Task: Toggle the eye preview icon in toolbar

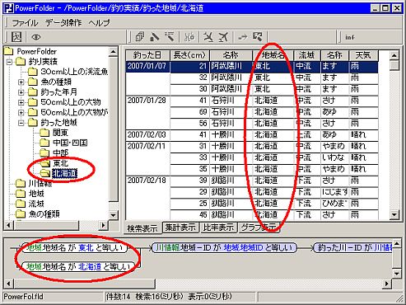Action: [x=36, y=36]
